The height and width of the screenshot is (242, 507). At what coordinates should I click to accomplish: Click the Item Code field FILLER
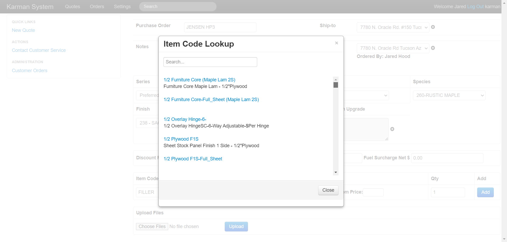click(x=147, y=192)
